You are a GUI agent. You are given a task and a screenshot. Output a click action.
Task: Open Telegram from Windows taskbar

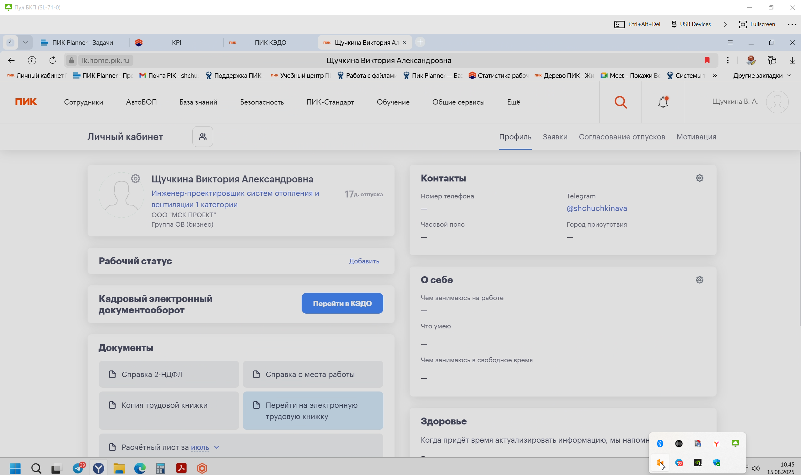tap(78, 468)
